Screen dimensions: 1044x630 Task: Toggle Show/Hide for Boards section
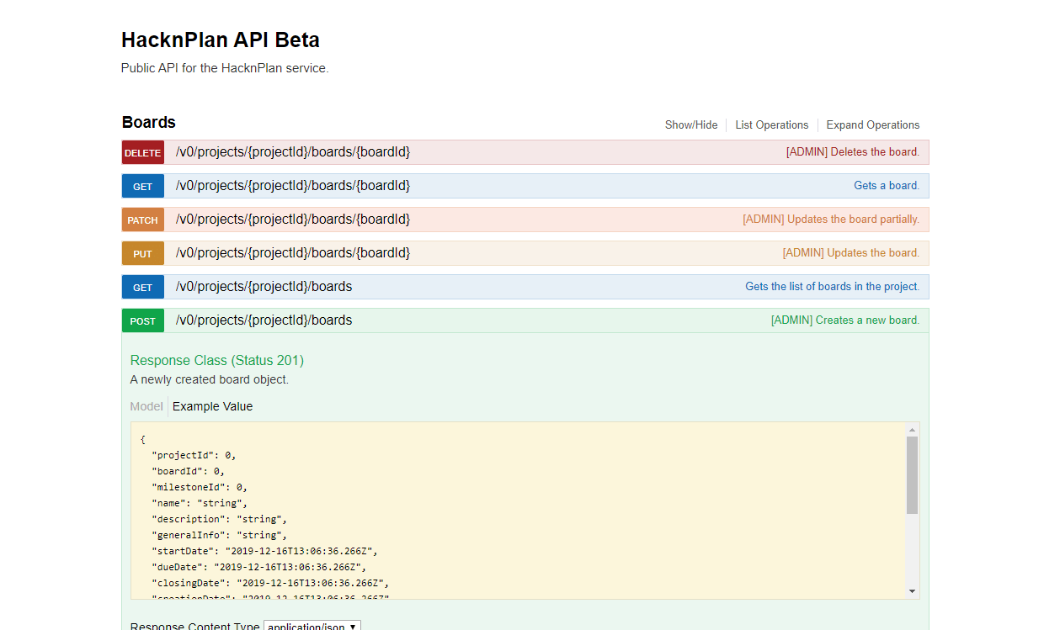click(690, 124)
